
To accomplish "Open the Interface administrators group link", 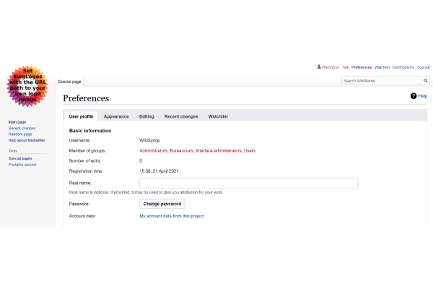I will coord(219,150).
